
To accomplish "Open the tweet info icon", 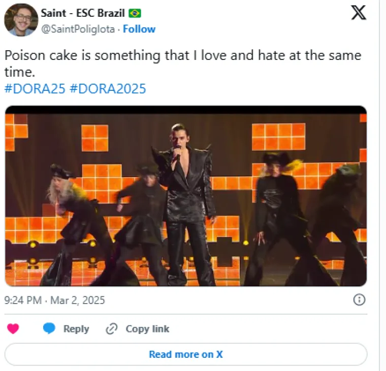I will 359,300.
